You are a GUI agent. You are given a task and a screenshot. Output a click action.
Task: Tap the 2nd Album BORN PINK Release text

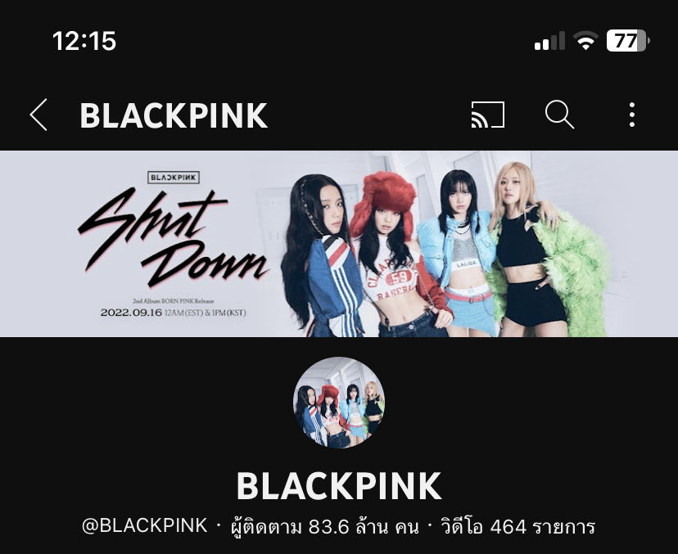click(174, 301)
